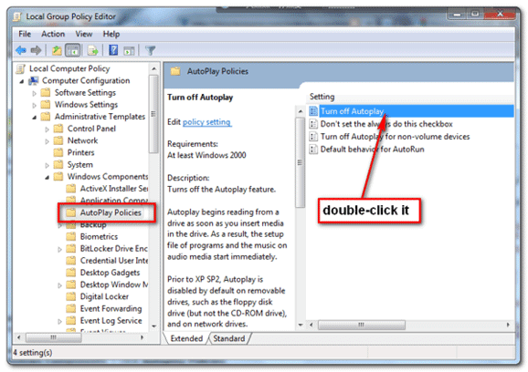Expand the BitLocker Drive Encryption node

click(x=59, y=249)
